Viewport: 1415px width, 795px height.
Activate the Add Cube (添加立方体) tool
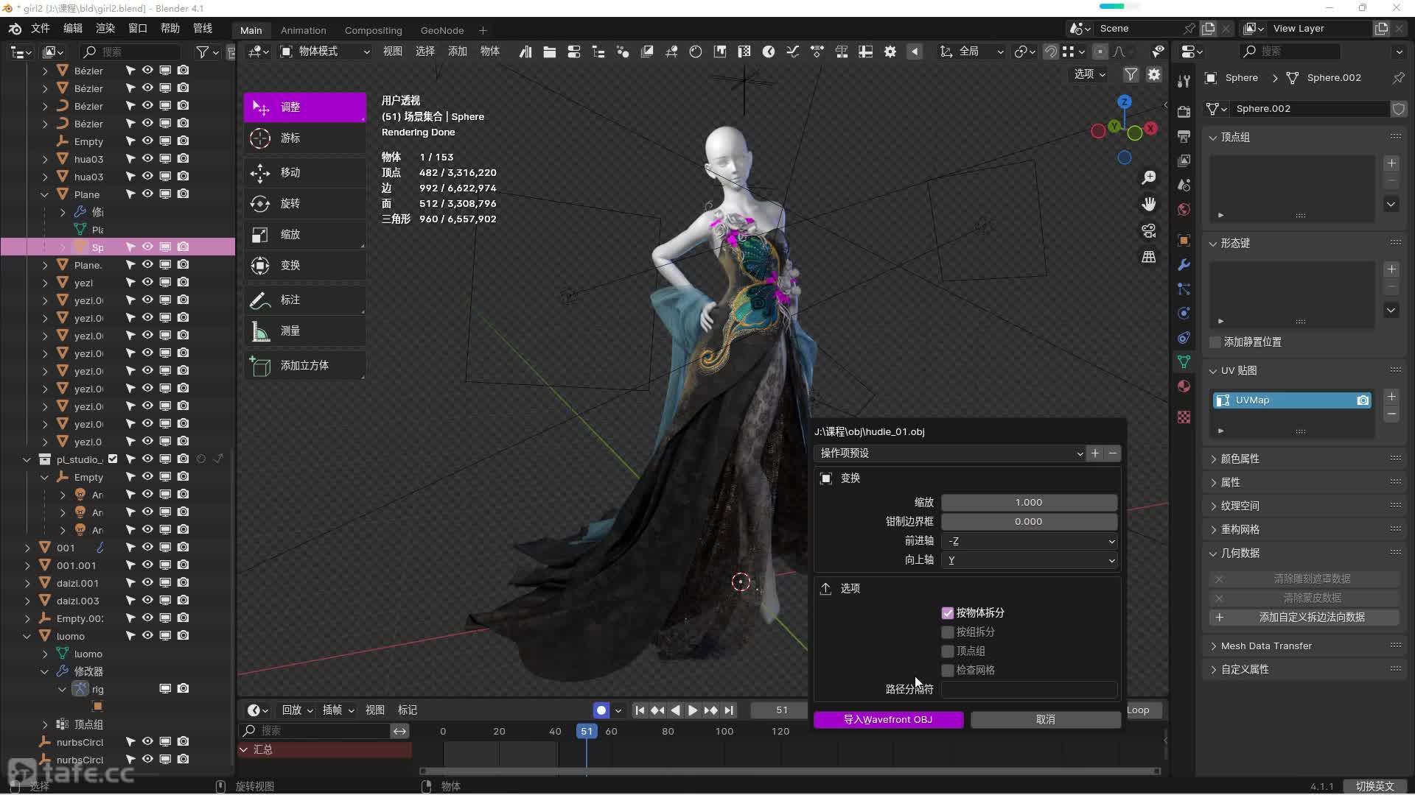(304, 366)
